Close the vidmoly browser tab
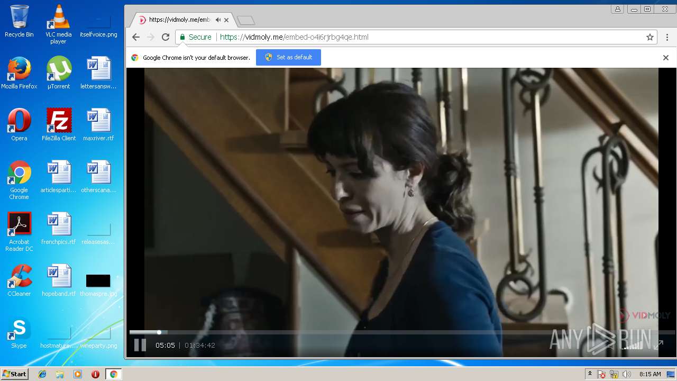Screen dimensions: 677x381 [226, 20]
